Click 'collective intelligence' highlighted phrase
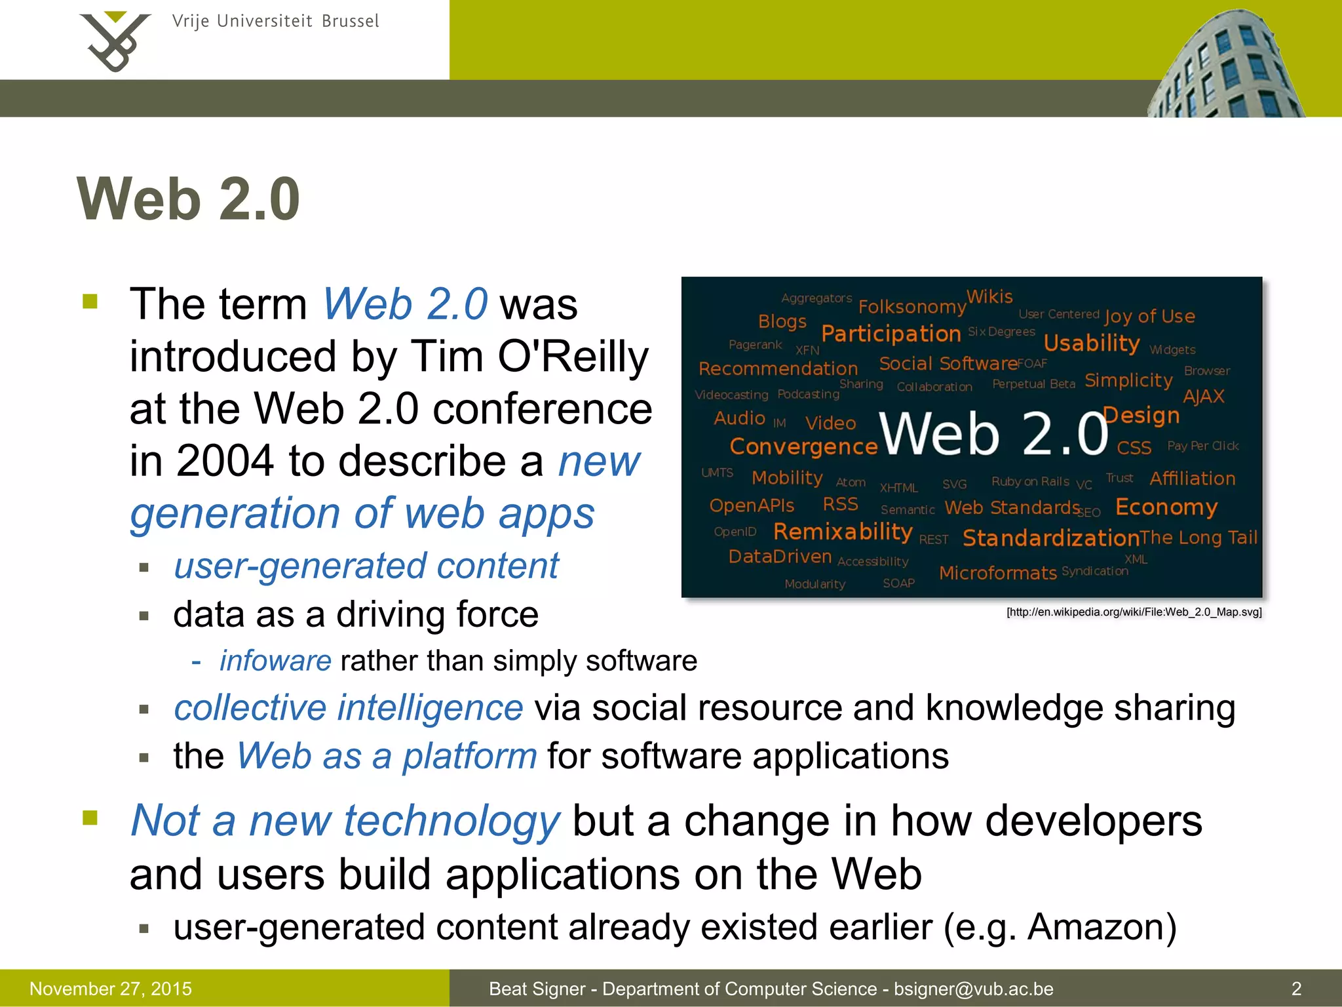Screen dimensions: 1342x1007 tap(348, 708)
